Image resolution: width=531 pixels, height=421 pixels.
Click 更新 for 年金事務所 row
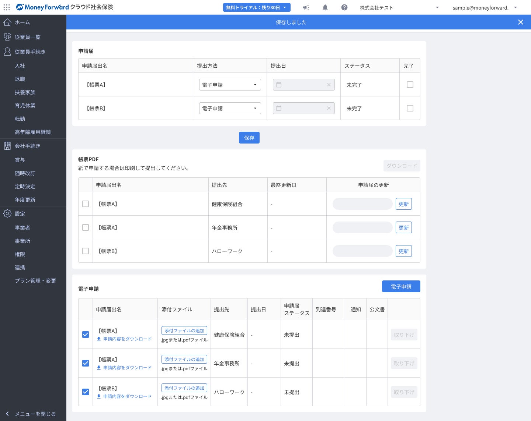404,227
